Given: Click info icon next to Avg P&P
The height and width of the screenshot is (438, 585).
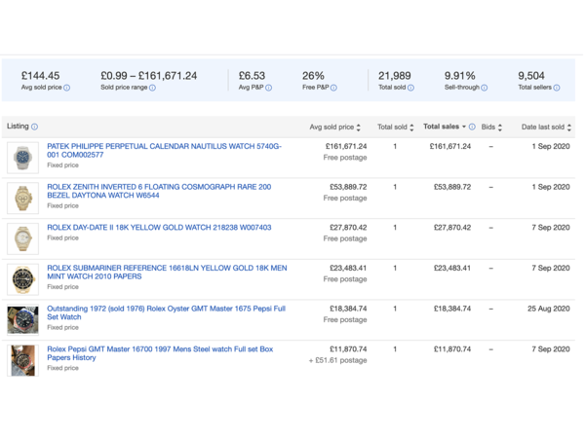Looking at the screenshot, I should (x=269, y=88).
